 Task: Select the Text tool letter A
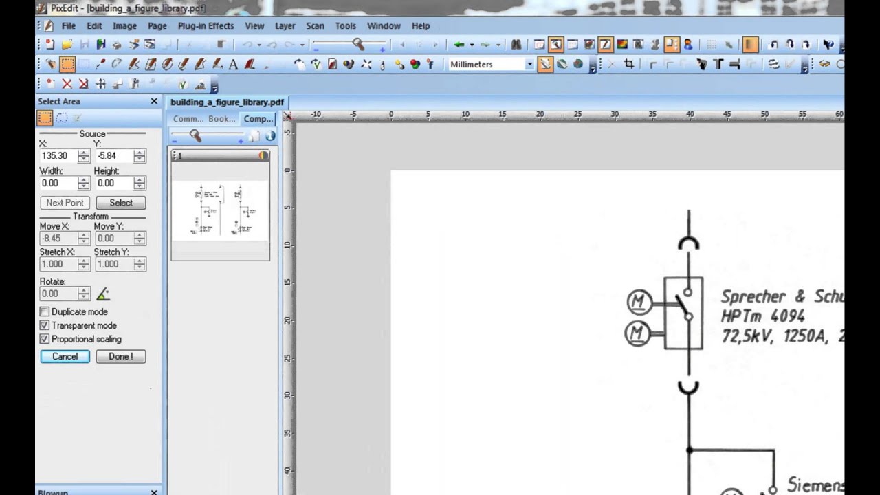click(x=233, y=65)
